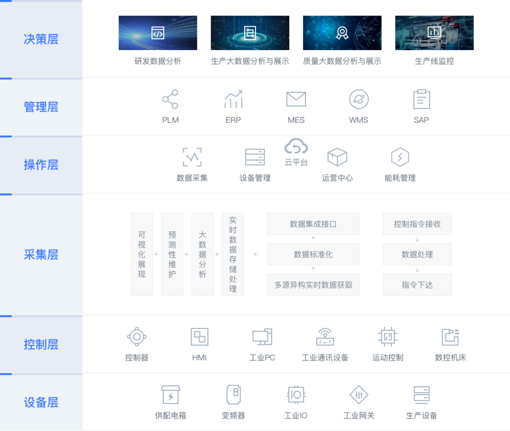
Task: Switch to the 操作层 tab
Action: pyautogui.click(x=41, y=164)
